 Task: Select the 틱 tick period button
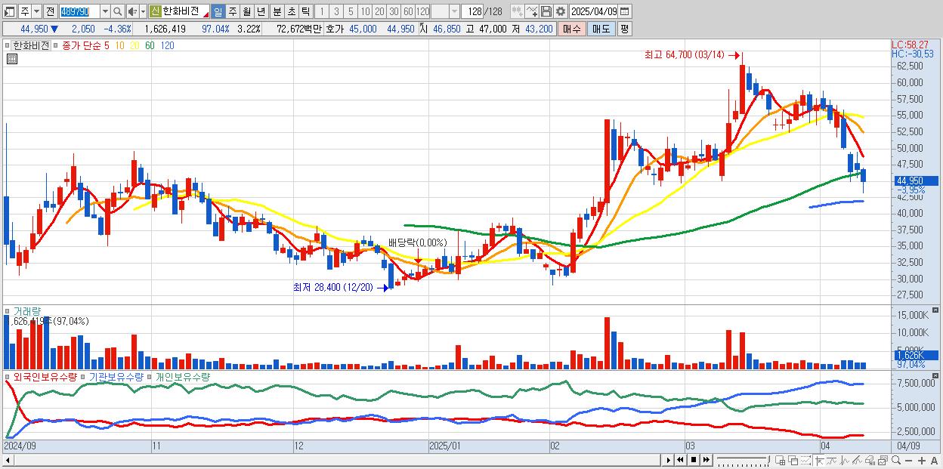pyautogui.click(x=305, y=11)
